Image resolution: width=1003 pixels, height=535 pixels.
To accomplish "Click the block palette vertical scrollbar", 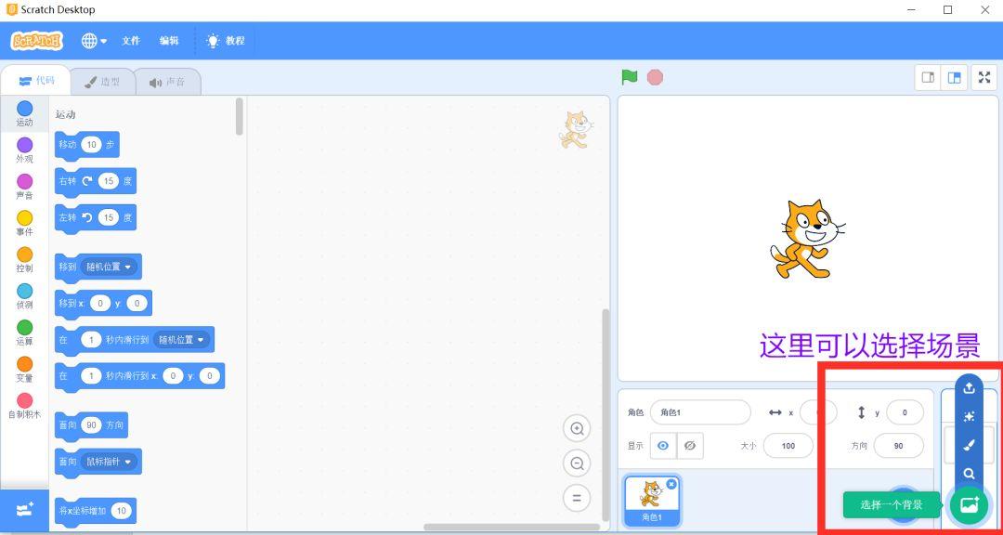I will click(240, 116).
